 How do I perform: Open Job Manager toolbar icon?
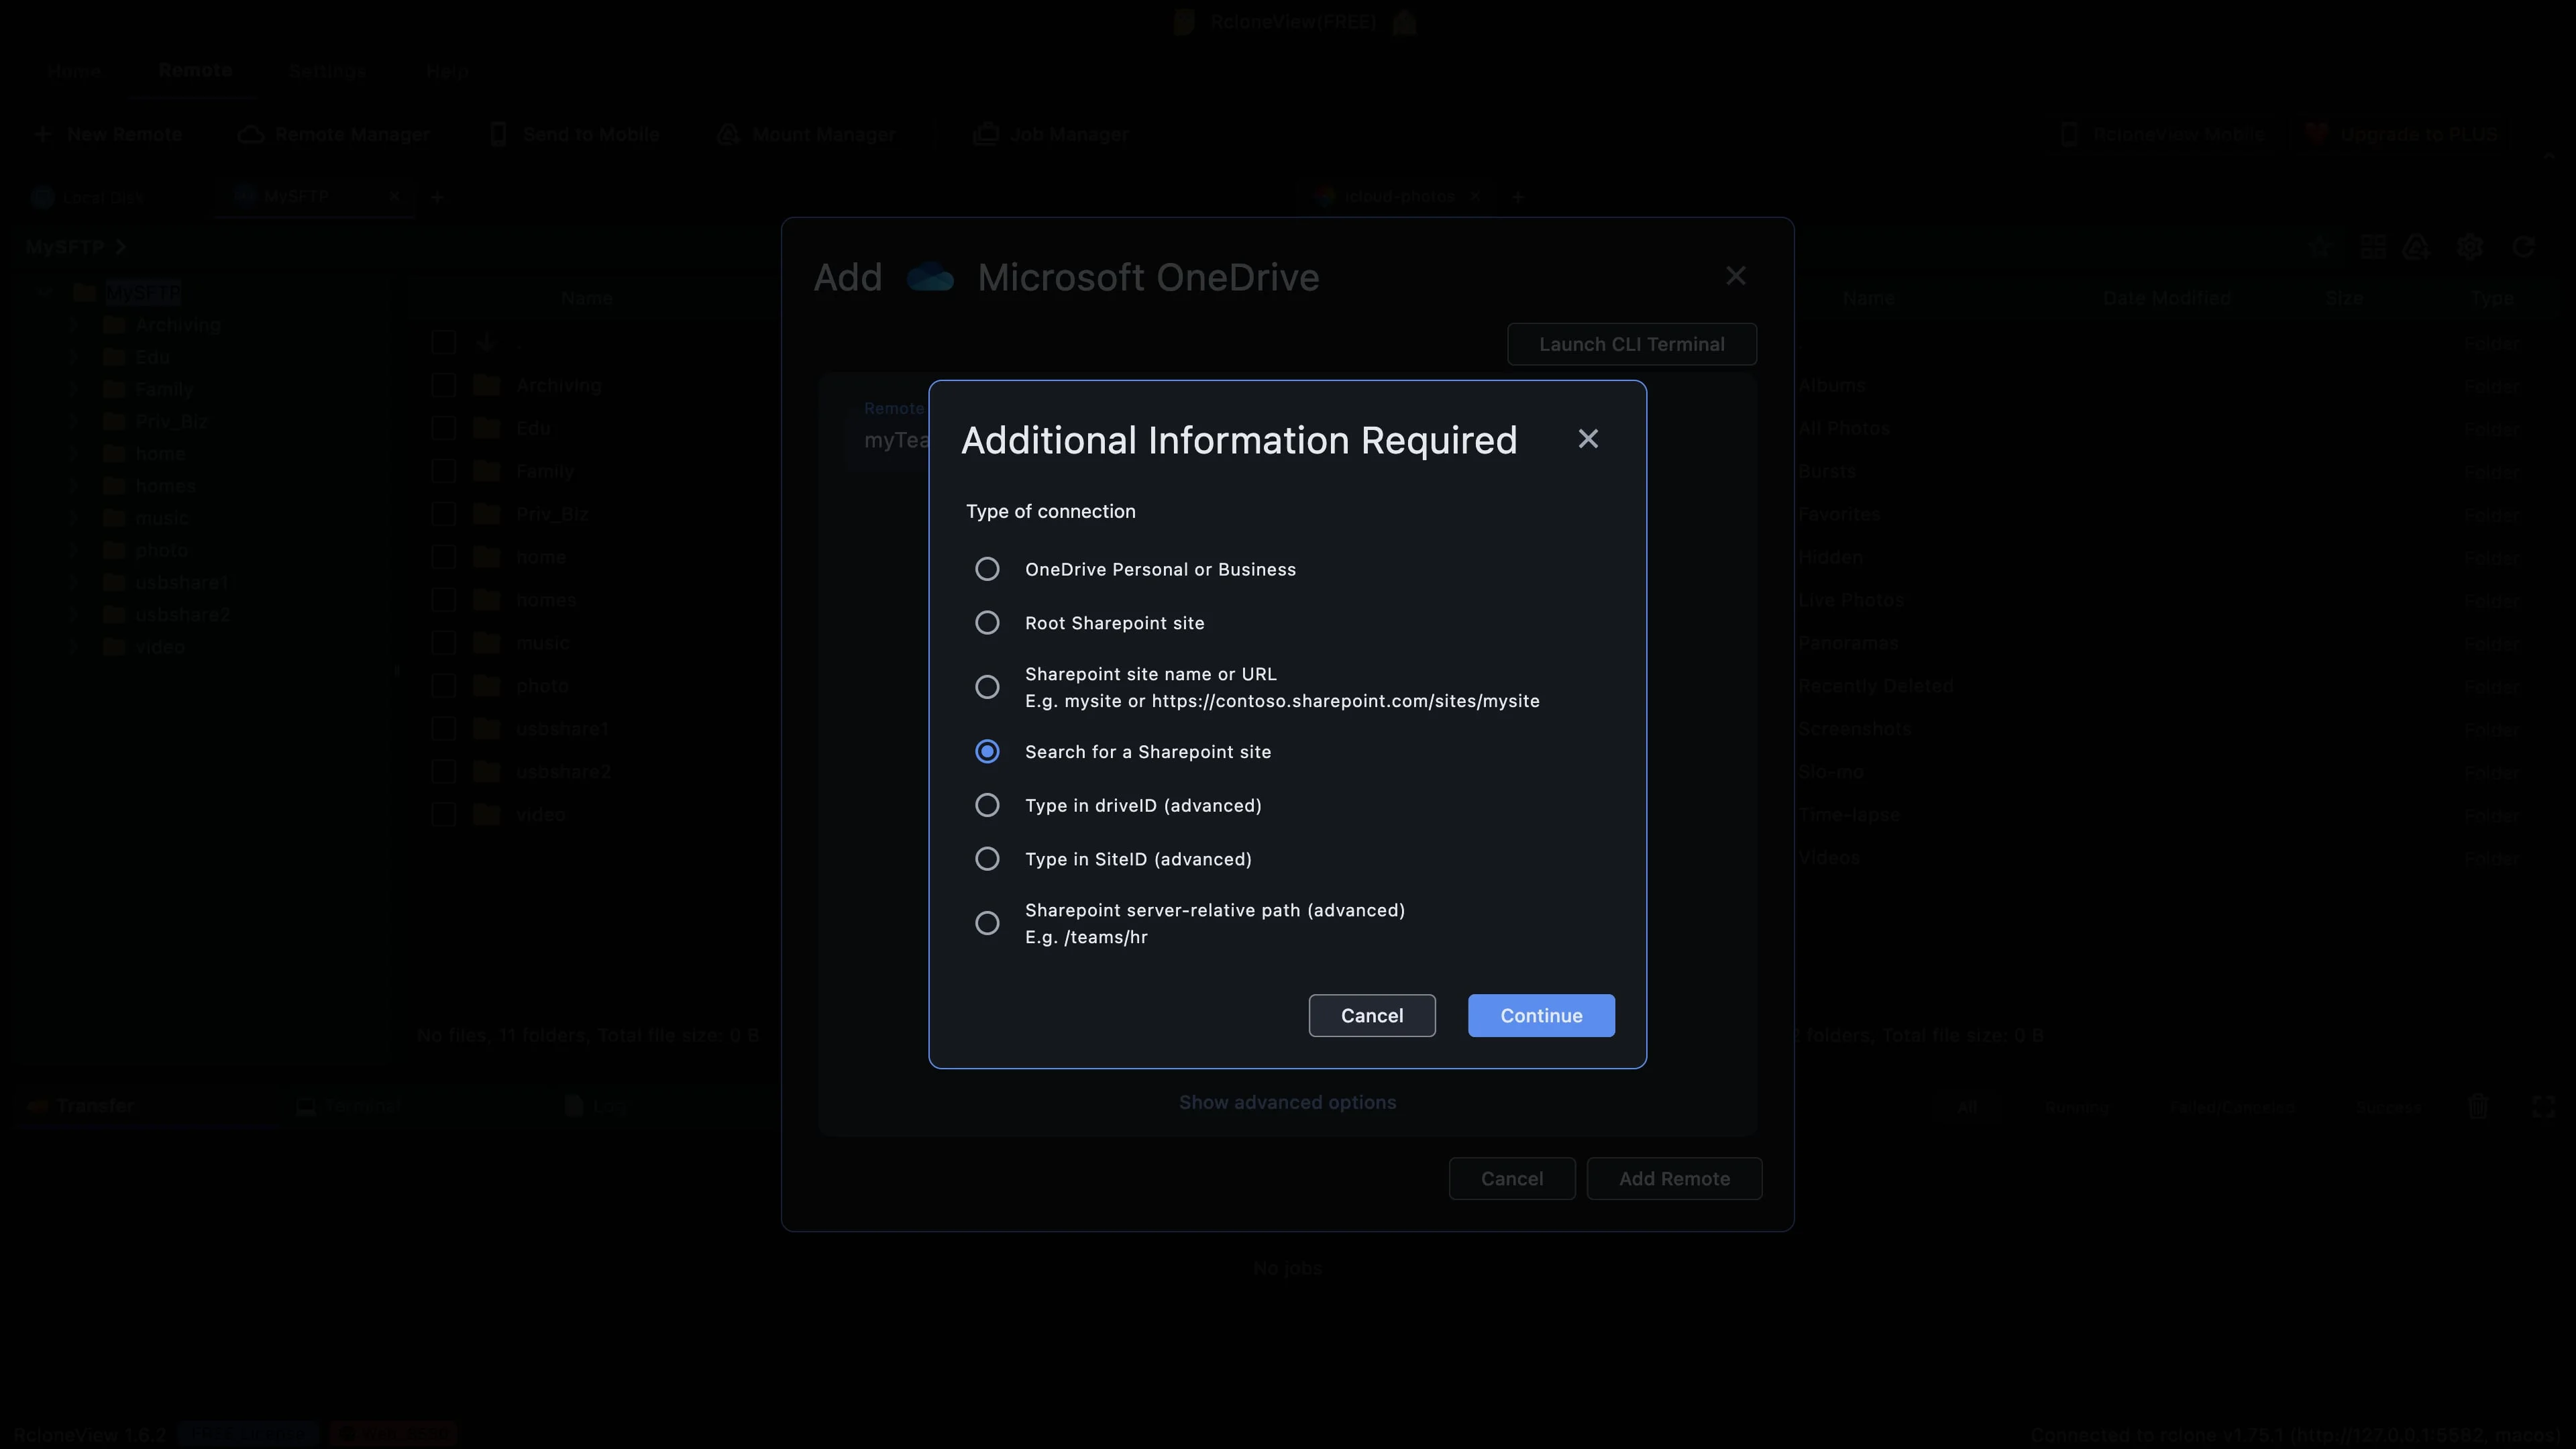coord(986,134)
